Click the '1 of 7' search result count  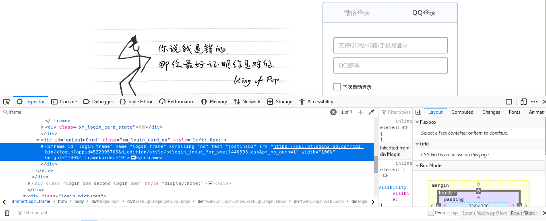coord(347,112)
